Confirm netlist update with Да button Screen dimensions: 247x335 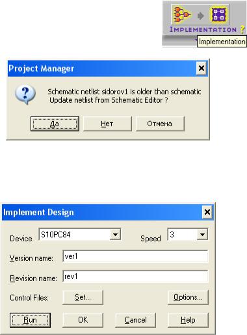click(x=55, y=124)
